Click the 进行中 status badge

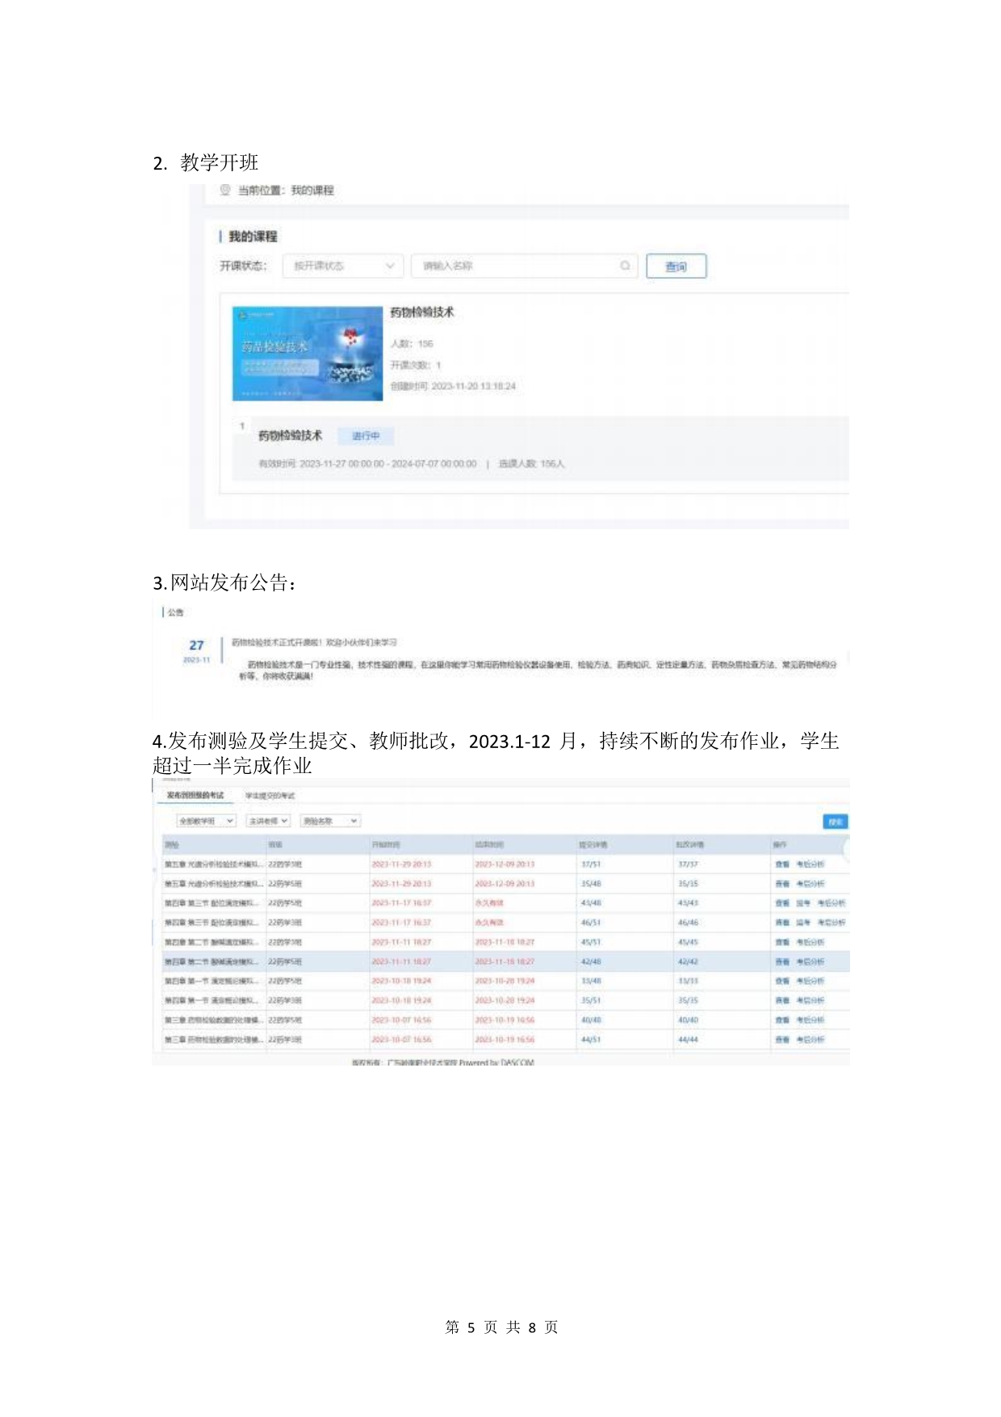pos(366,436)
